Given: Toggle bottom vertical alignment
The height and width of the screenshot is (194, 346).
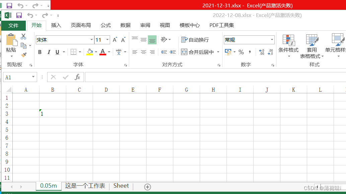Looking at the screenshot, I should pos(152,40).
